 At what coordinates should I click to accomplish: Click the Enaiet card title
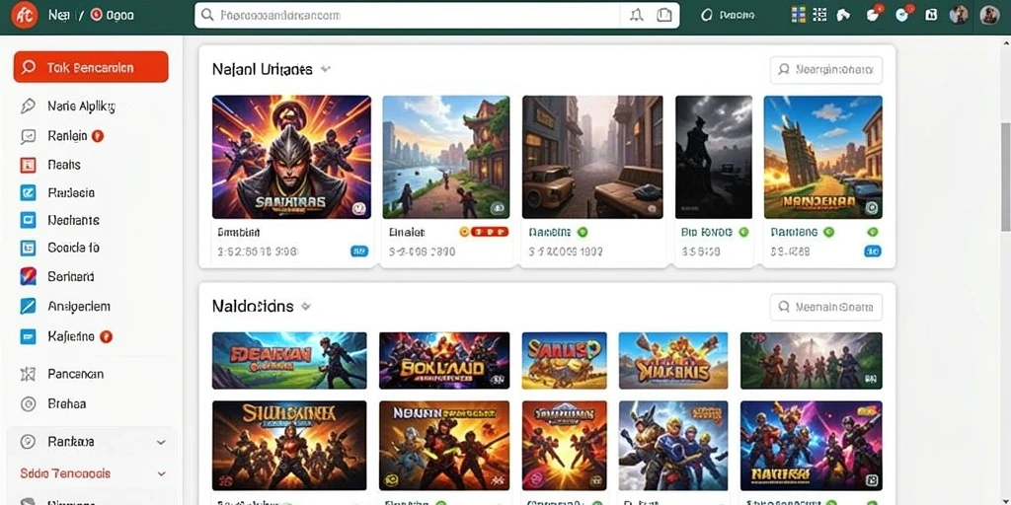(x=407, y=232)
